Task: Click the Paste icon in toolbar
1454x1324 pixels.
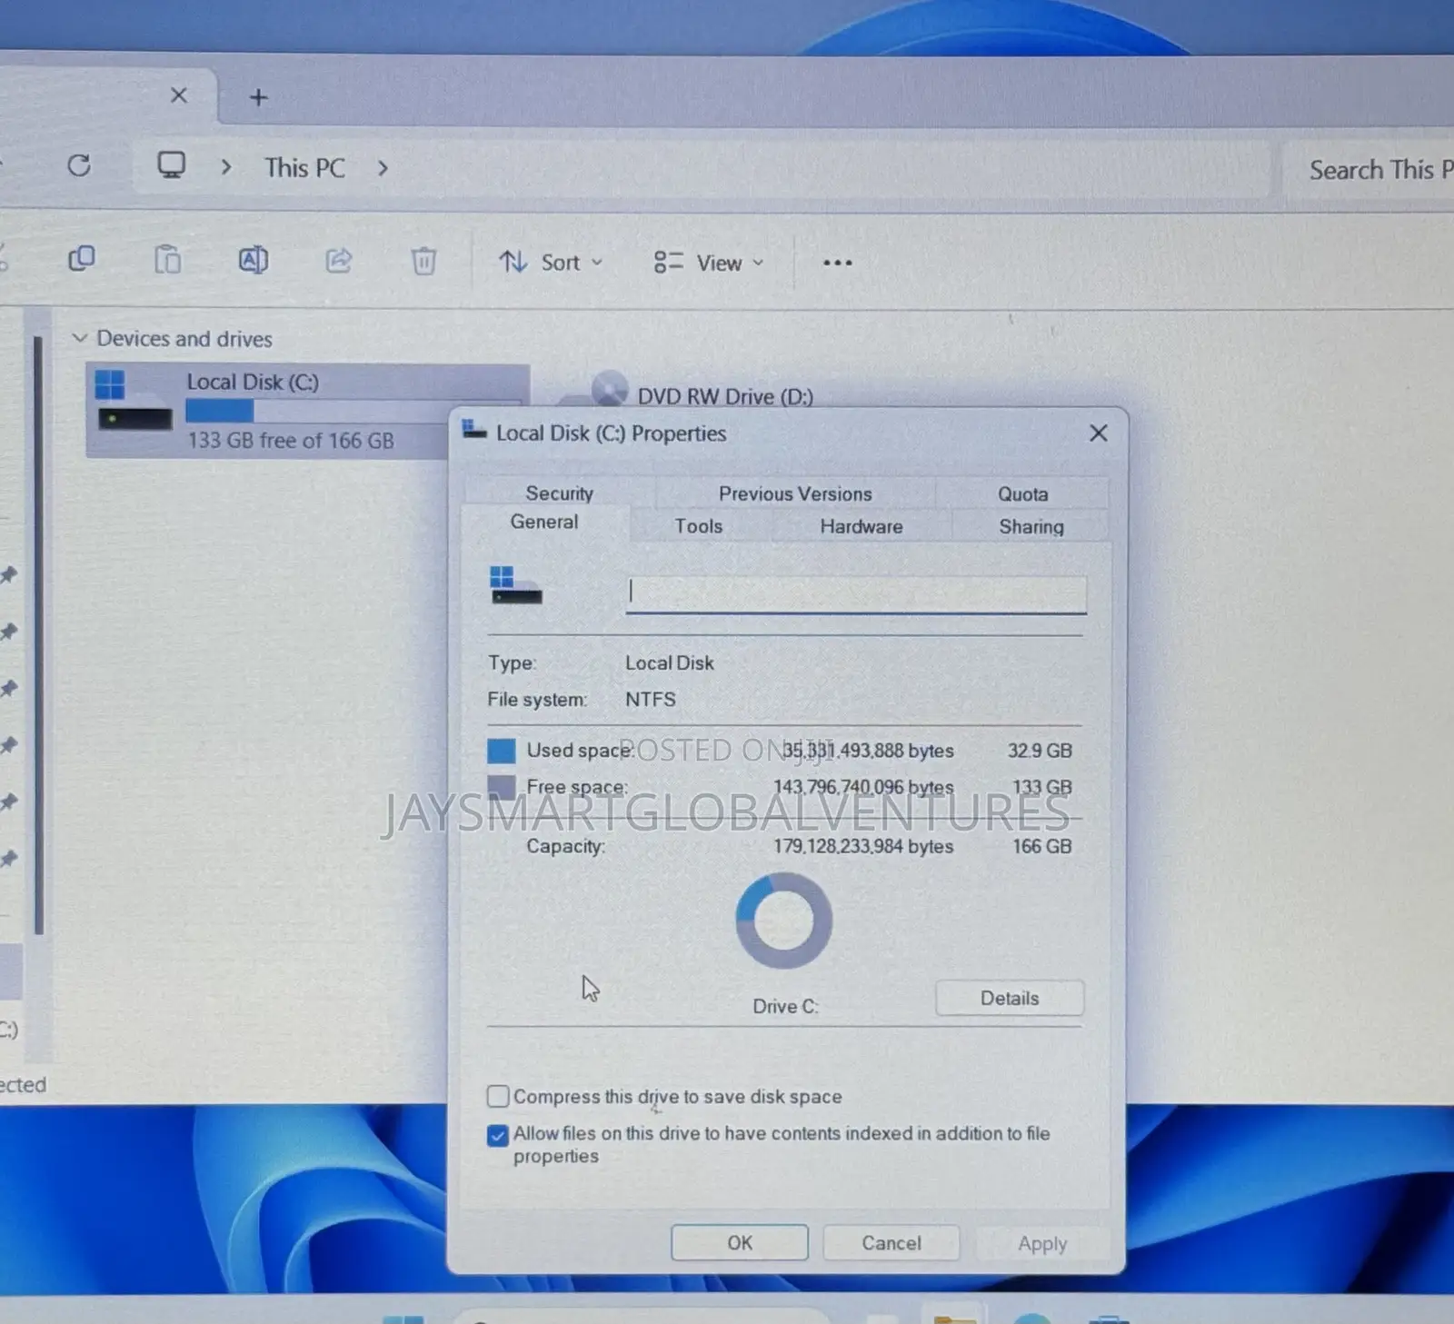Action: pos(167,260)
